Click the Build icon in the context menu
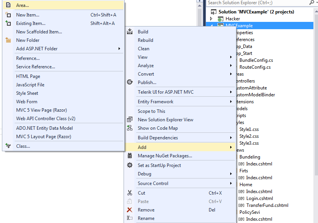 pyautogui.click(x=130, y=31)
